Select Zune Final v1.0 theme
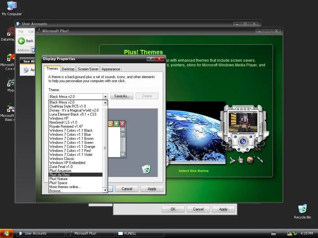 coord(76,166)
